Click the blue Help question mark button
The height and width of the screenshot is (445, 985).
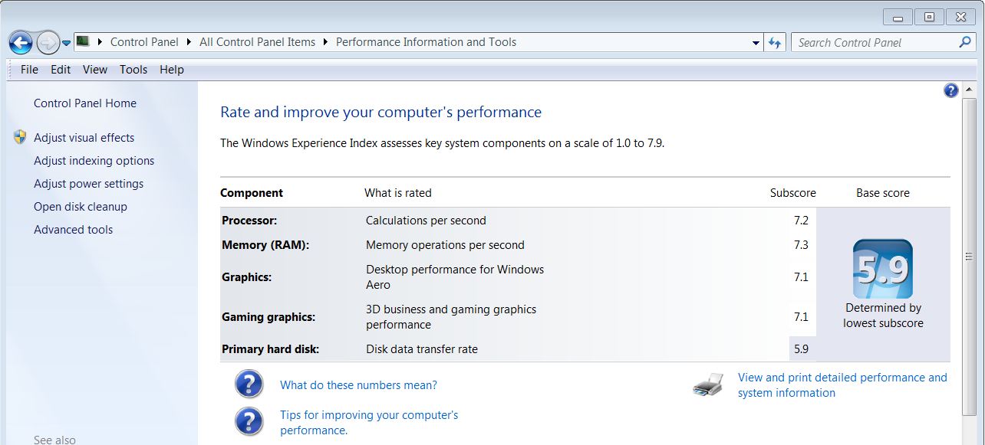click(x=951, y=90)
